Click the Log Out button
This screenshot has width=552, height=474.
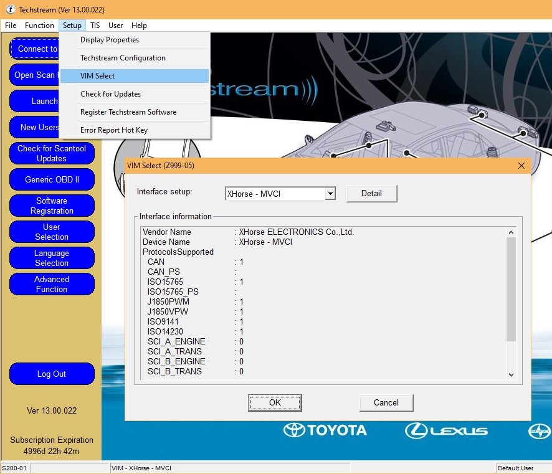52,374
